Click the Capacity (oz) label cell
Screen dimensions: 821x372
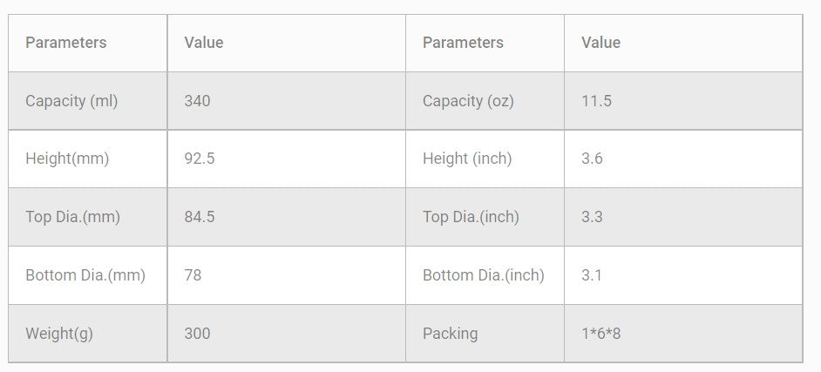point(468,101)
